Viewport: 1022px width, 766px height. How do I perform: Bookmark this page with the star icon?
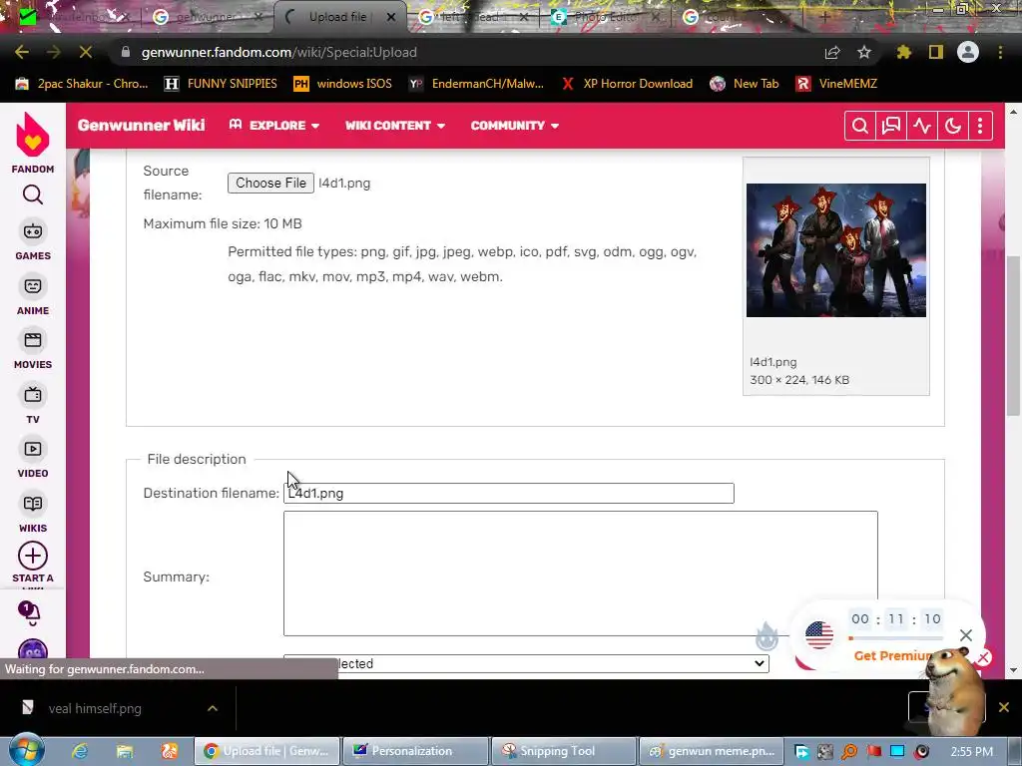click(x=864, y=52)
